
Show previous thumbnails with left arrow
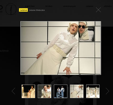pos(13,91)
